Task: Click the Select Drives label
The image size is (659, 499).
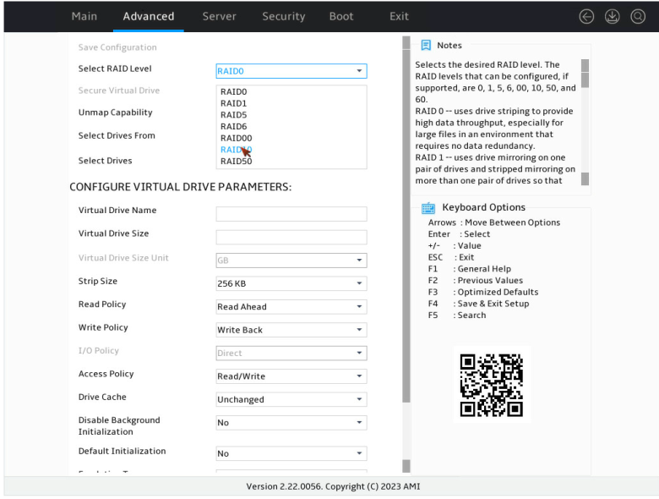Action: [x=105, y=161]
